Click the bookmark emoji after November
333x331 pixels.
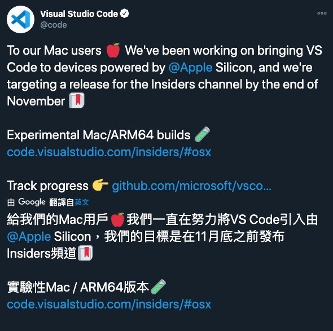tap(77, 100)
